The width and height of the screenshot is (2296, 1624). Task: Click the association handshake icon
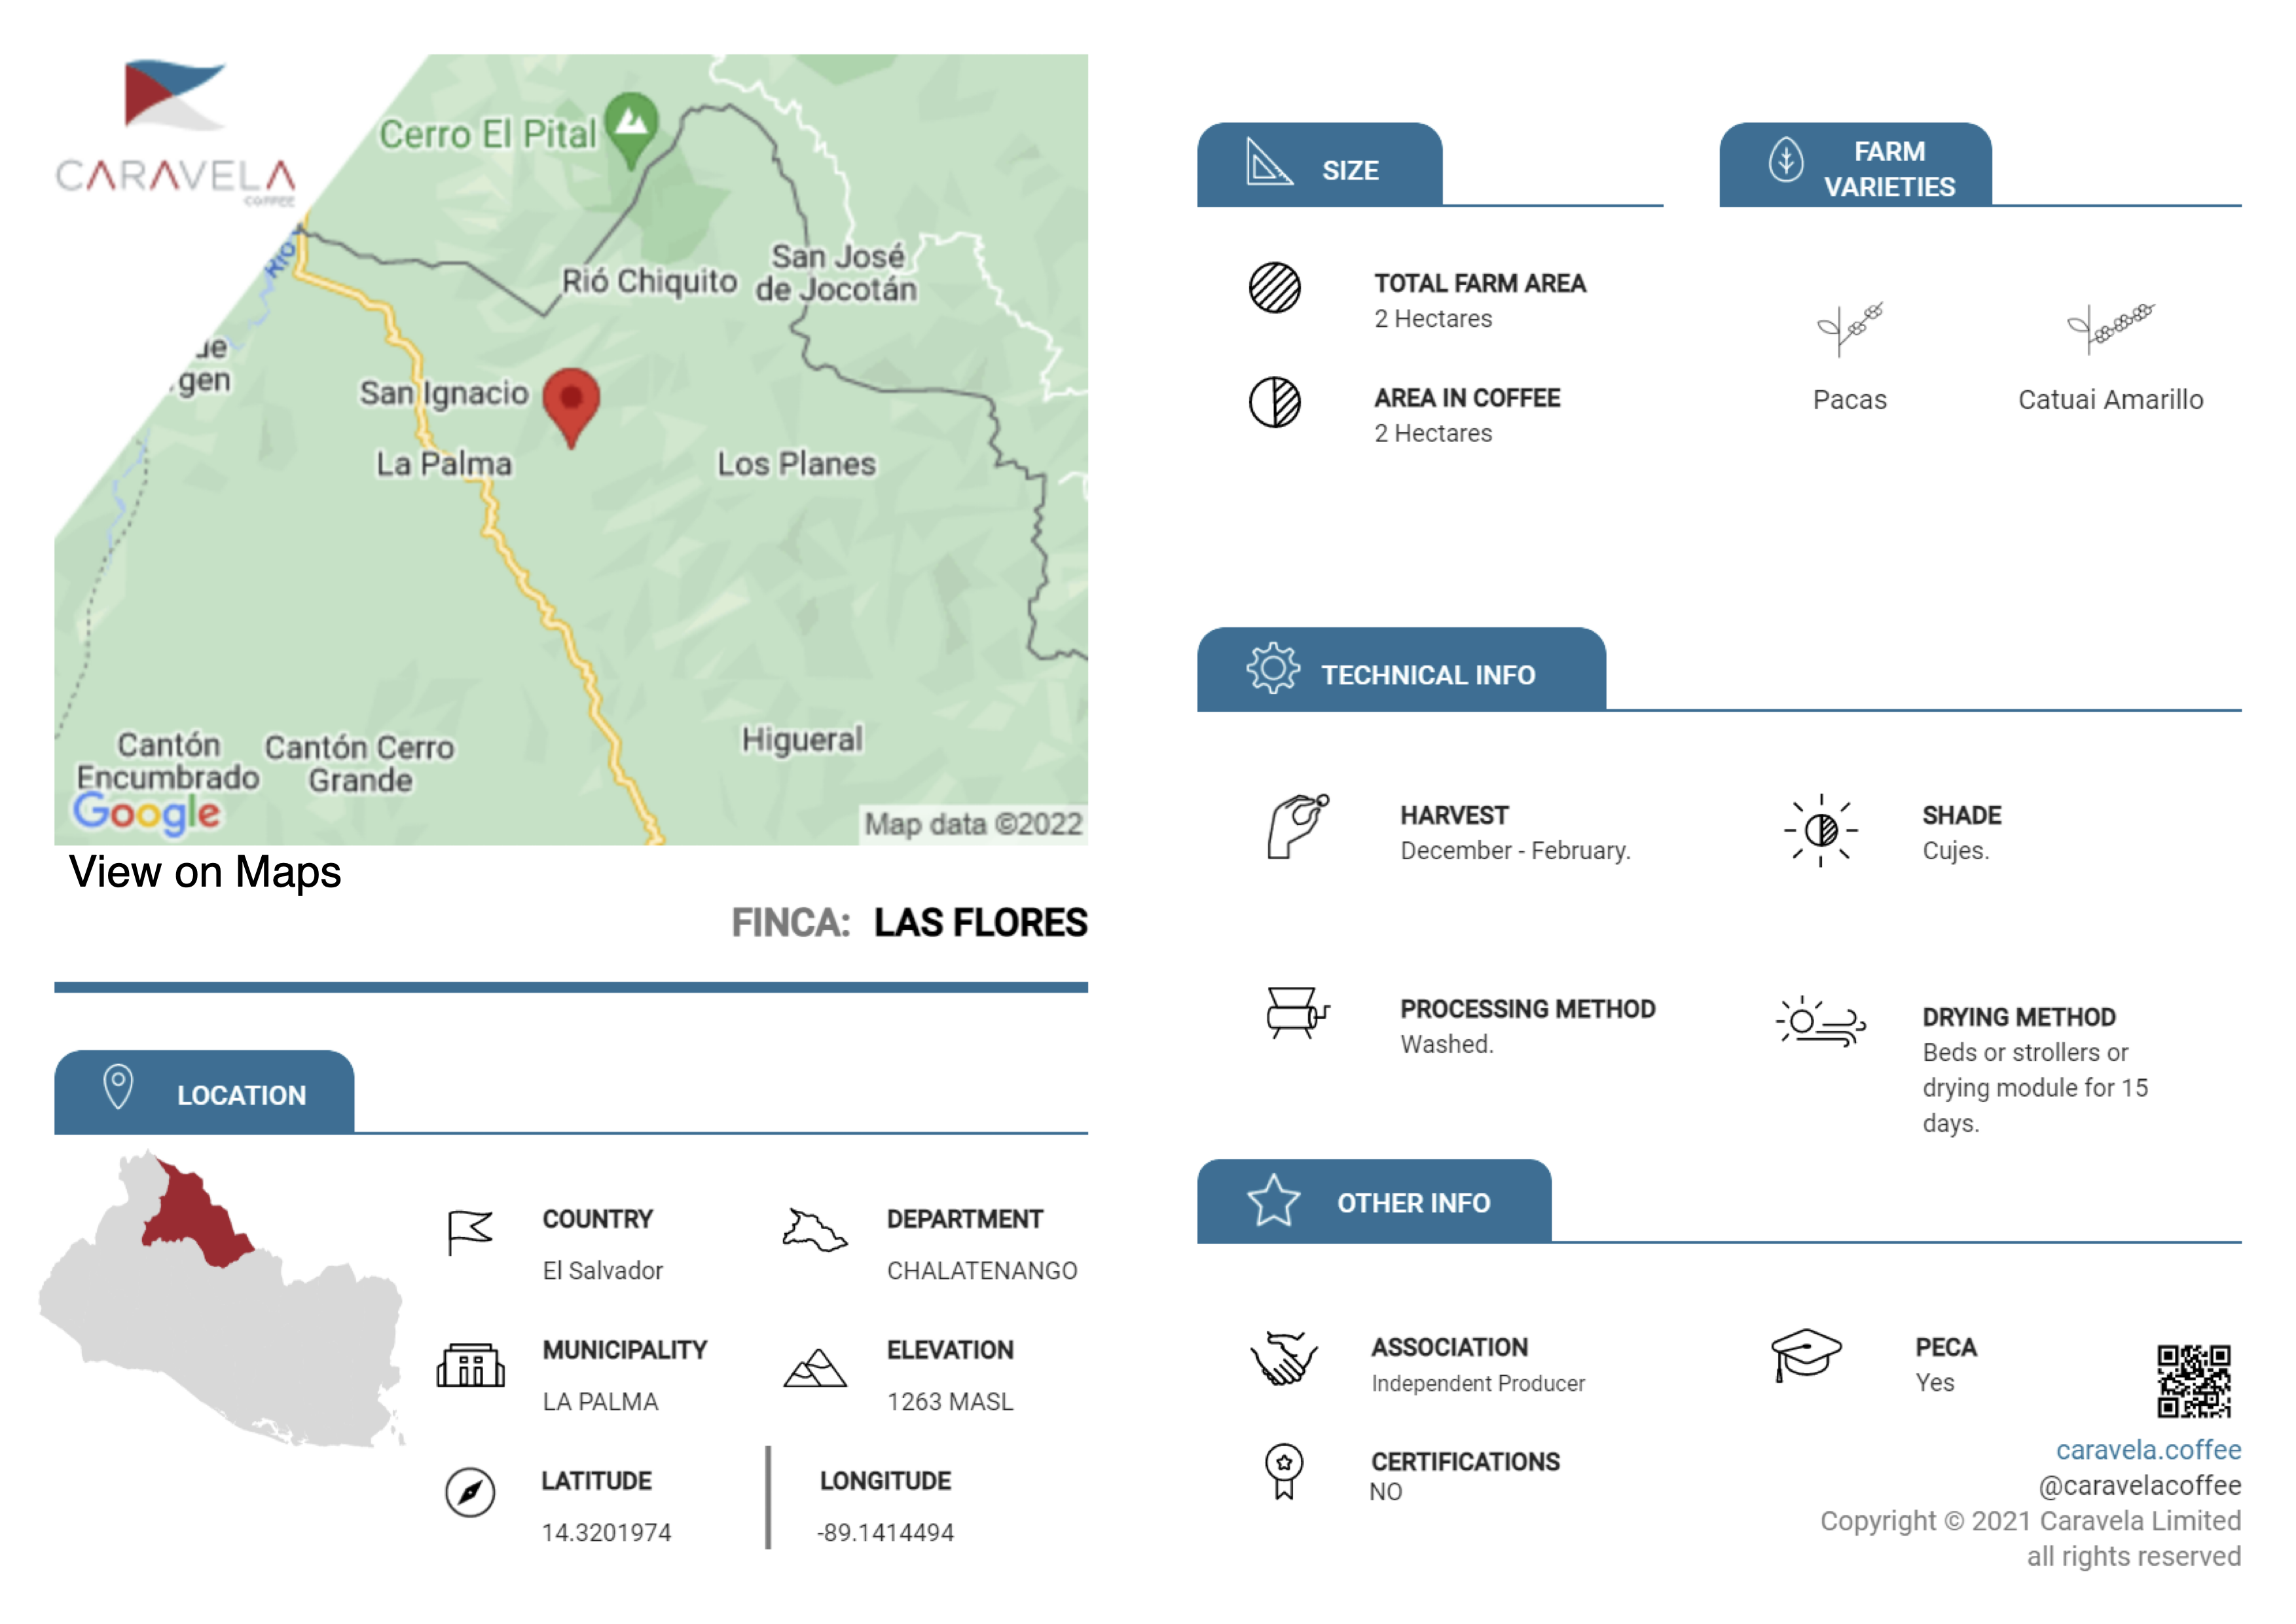(x=1283, y=1359)
